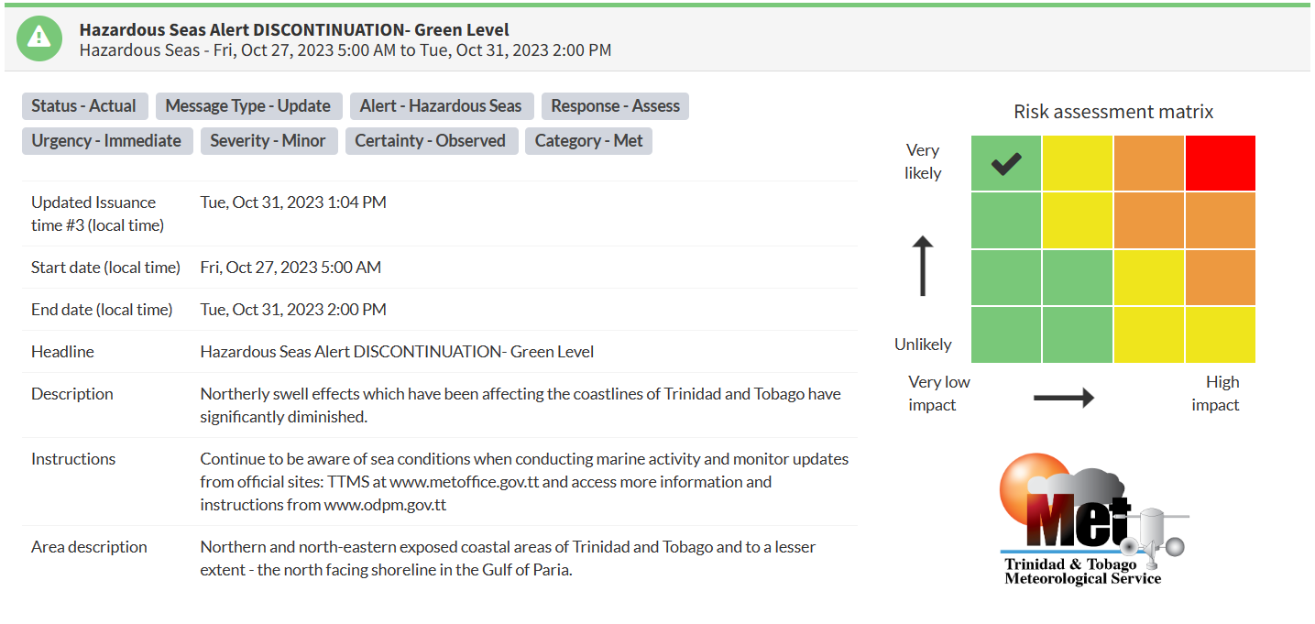
Task: Click the 'High impact' axis label
Action: point(1216,393)
